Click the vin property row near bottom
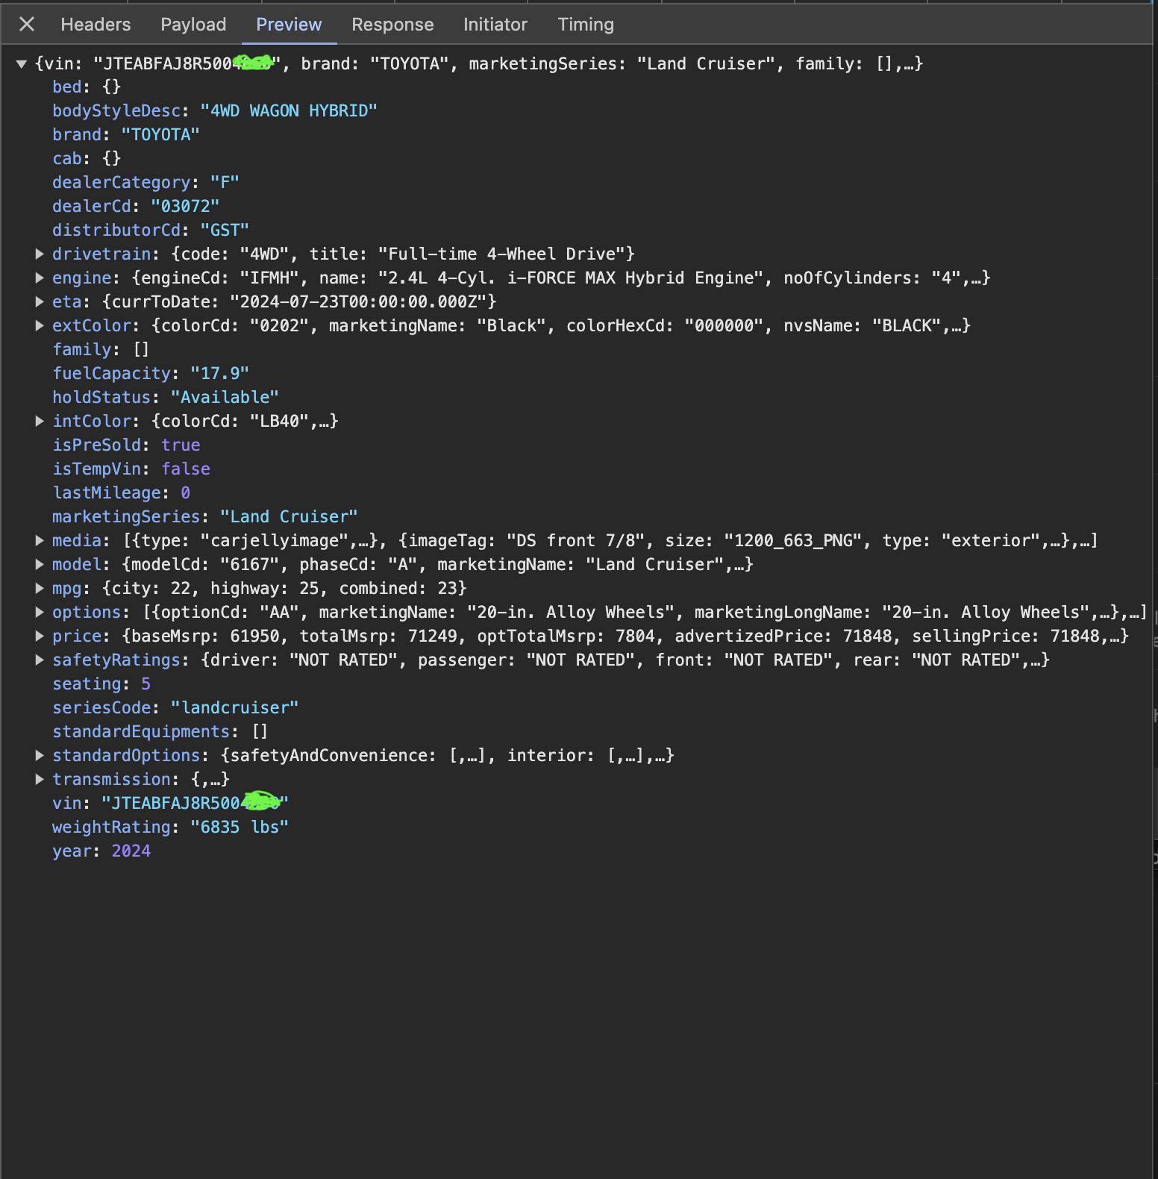The width and height of the screenshot is (1158, 1179). 171,803
